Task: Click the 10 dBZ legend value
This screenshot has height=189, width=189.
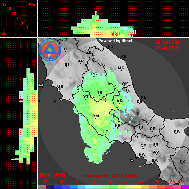Action: pyautogui.click(x=93, y=182)
